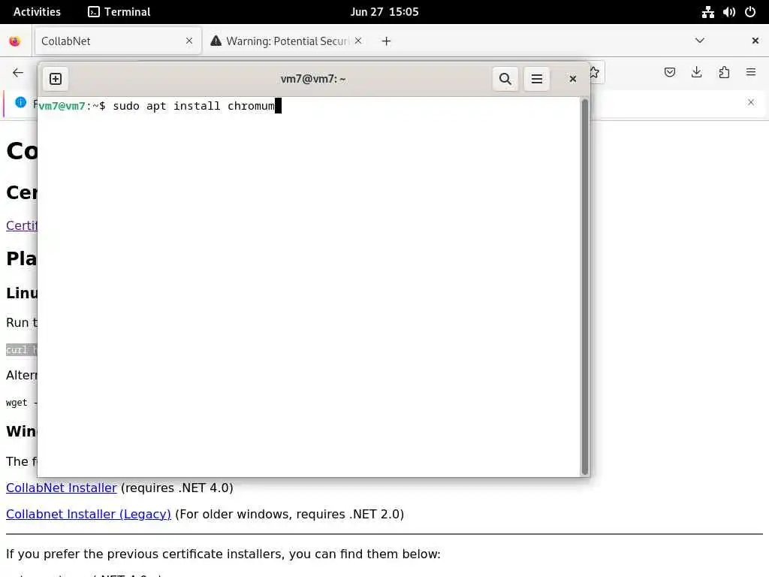This screenshot has width=769, height=577.
Task: Close the CollabNet tab
Action: pos(188,41)
